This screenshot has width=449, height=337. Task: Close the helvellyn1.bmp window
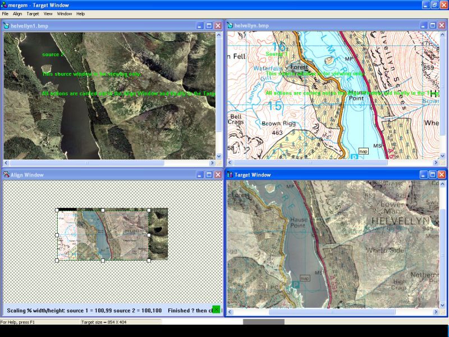tap(218, 26)
